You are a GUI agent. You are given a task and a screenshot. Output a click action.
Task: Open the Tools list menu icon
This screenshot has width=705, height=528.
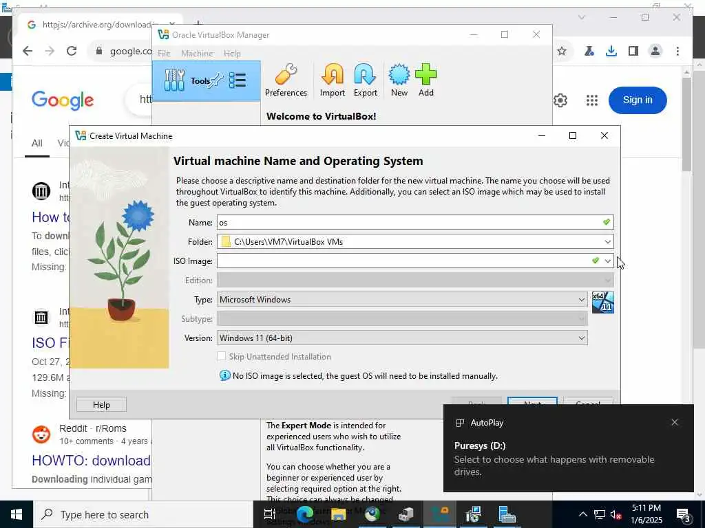pyautogui.click(x=237, y=81)
